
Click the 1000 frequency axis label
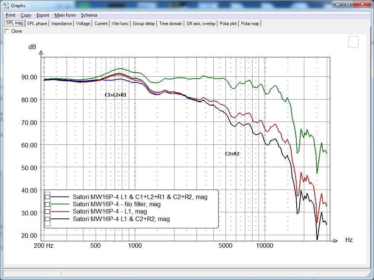click(135, 245)
